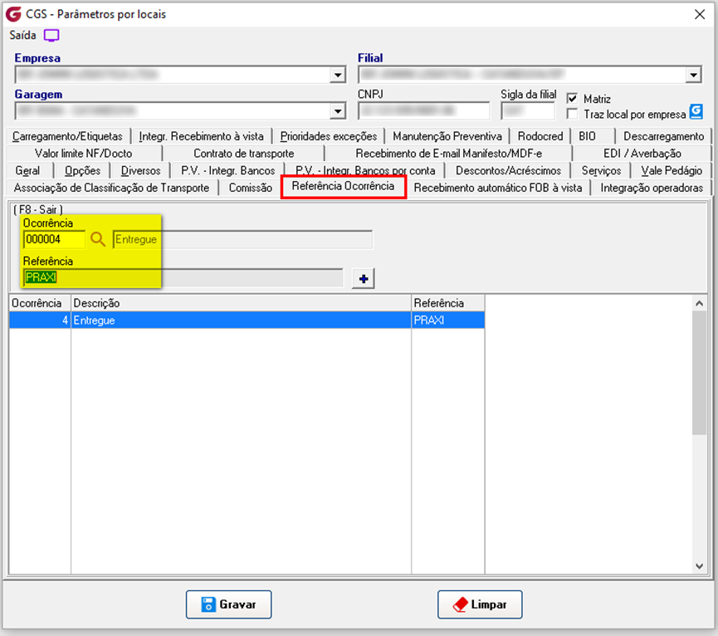Open the Diversos tab
This screenshot has height=636, width=718.
[140, 171]
